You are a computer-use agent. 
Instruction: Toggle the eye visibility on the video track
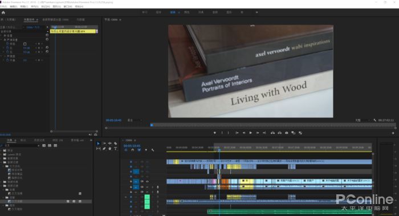click(147, 181)
